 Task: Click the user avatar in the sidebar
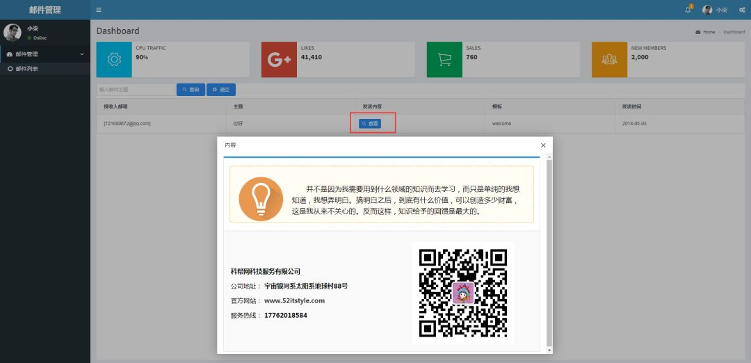(x=13, y=33)
